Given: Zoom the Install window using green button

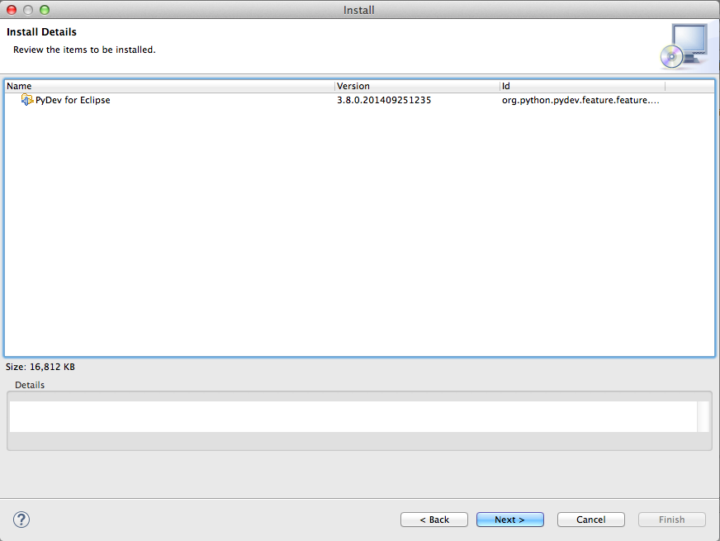Looking at the screenshot, I should (x=45, y=10).
